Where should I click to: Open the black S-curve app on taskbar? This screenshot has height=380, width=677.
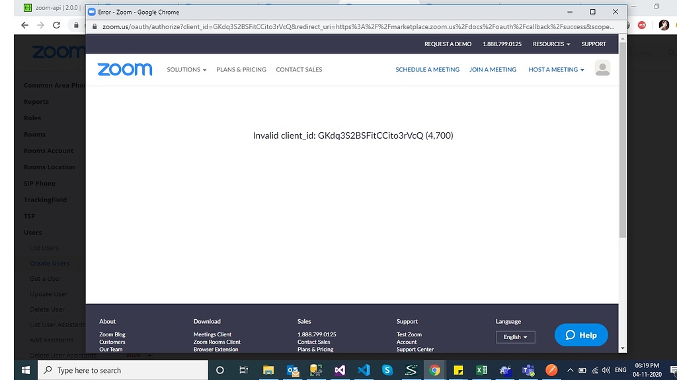click(x=411, y=370)
